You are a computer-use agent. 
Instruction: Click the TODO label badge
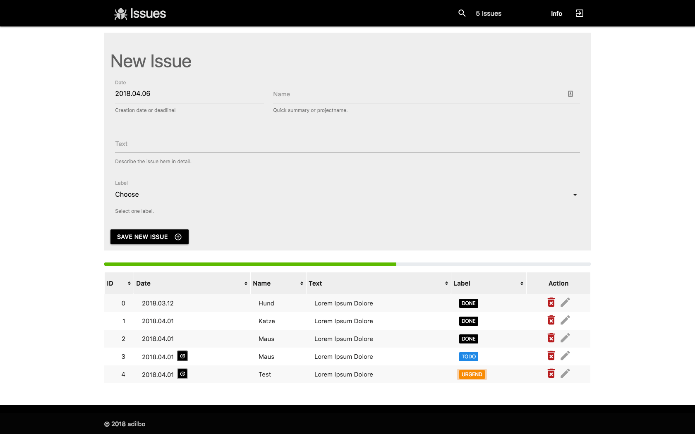point(468,357)
